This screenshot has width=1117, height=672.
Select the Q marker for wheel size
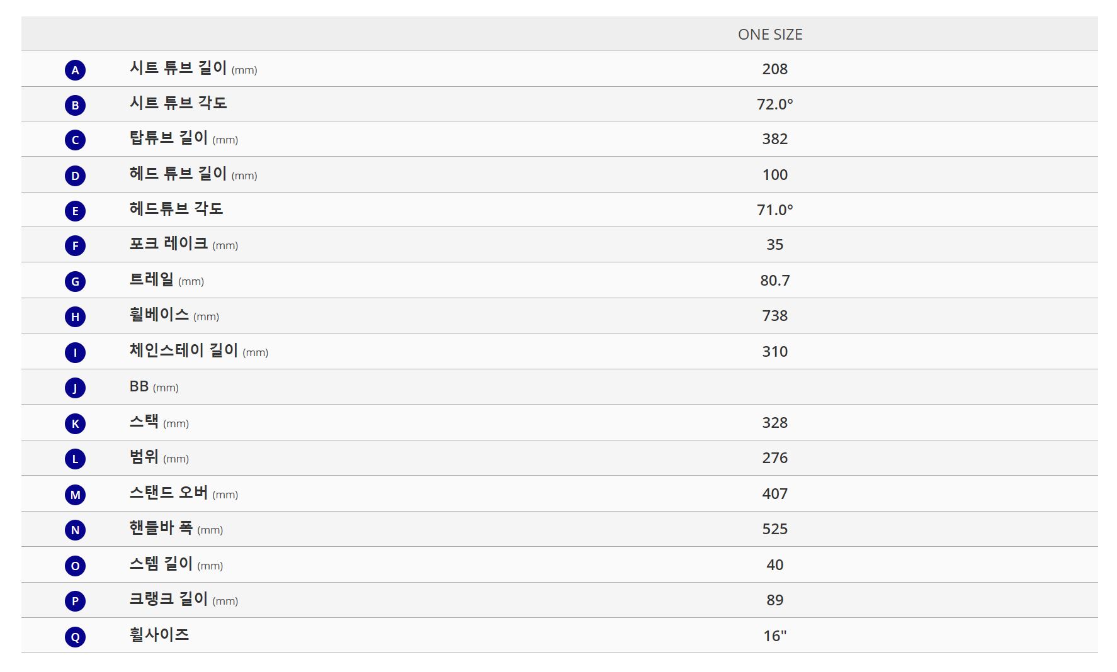pyautogui.click(x=75, y=637)
